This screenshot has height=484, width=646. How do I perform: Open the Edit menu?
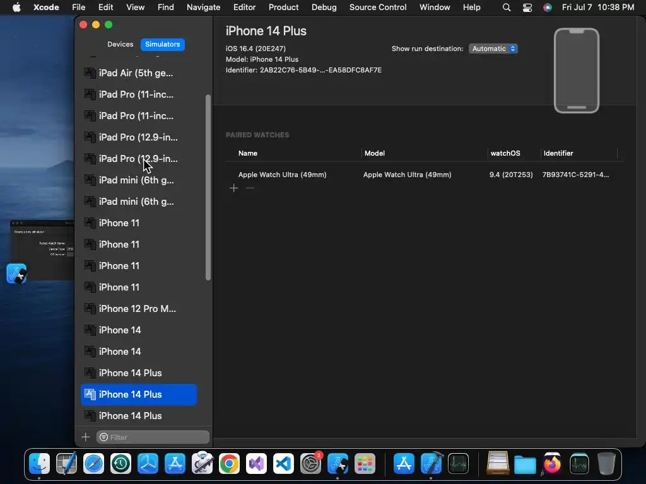pyautogui.click(x=105, y=7)
